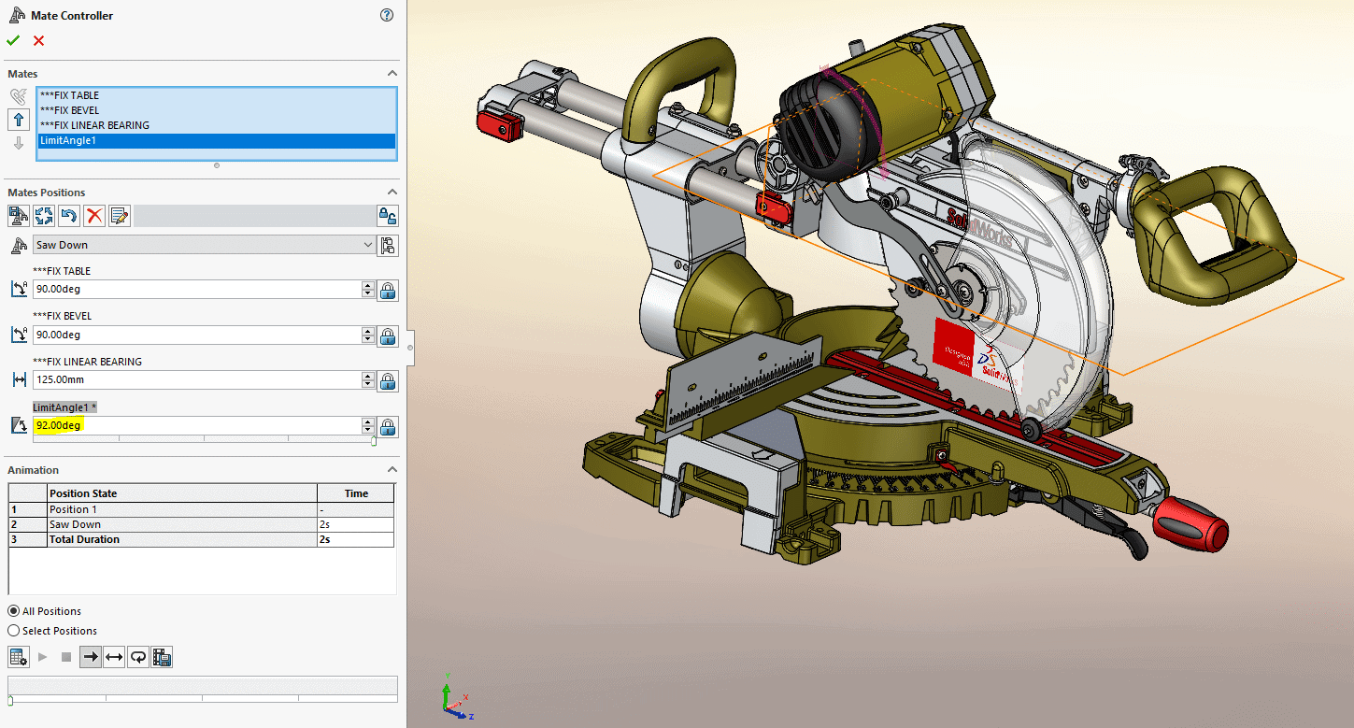This screenshot has width=1354, height=728.
Task: Select Saw Down row in animation table
Action: click(201, 524)
